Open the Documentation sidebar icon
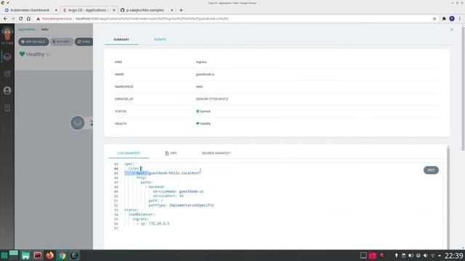465x261 pixels. pyautogui.click(x=7, y=108)
